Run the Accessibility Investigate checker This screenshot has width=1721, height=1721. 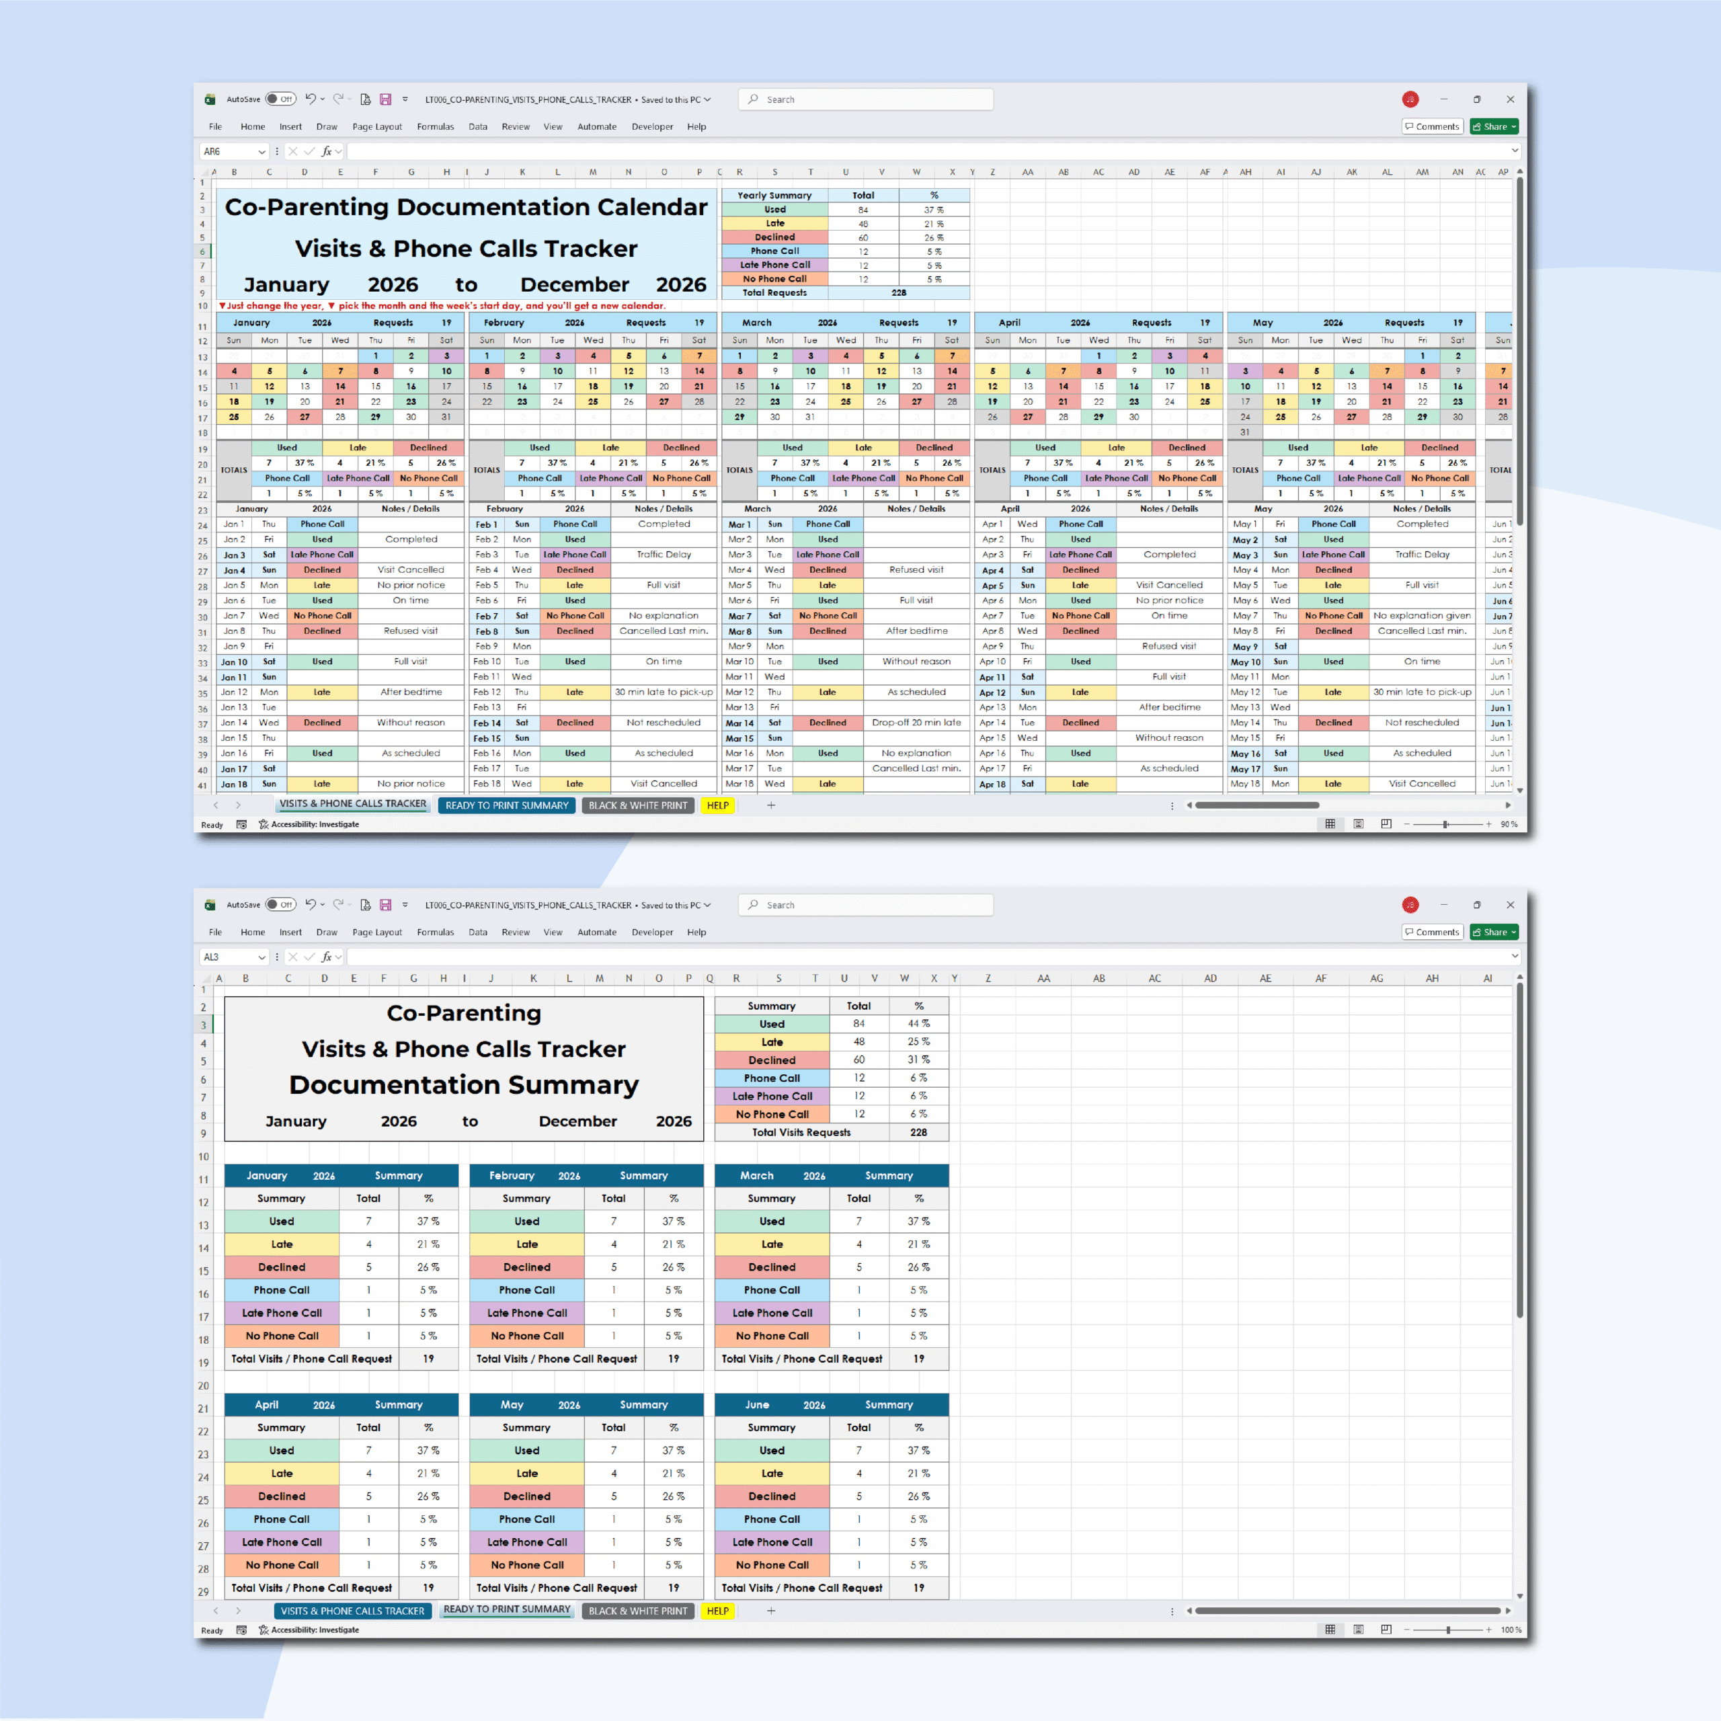[x=309, y=824]
